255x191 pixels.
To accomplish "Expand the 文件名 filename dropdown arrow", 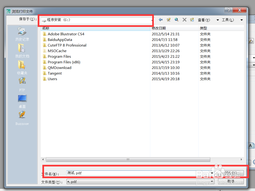I will [x=212, y=173].
